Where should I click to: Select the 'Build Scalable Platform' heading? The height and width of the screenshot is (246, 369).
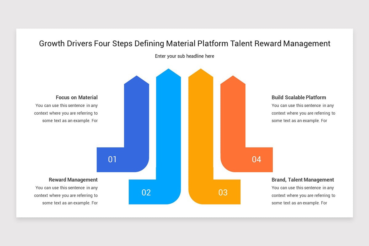coord(299,97)
